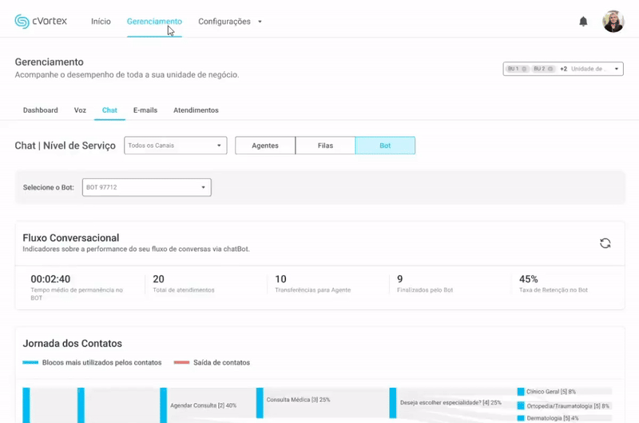Refresh the Fluxo Conversacional indicators
The width and height of the screenshot is (639, 423).
(x=605, y=243)
